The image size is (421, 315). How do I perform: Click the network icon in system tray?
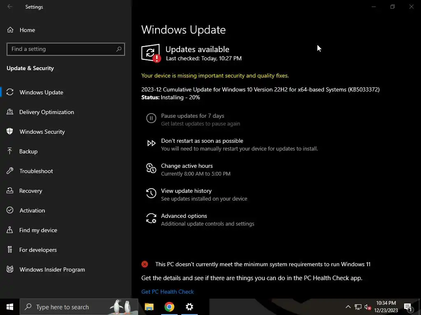358,307
